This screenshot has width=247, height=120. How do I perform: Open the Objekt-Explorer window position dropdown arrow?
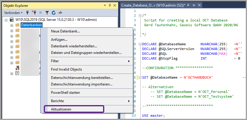105,5
